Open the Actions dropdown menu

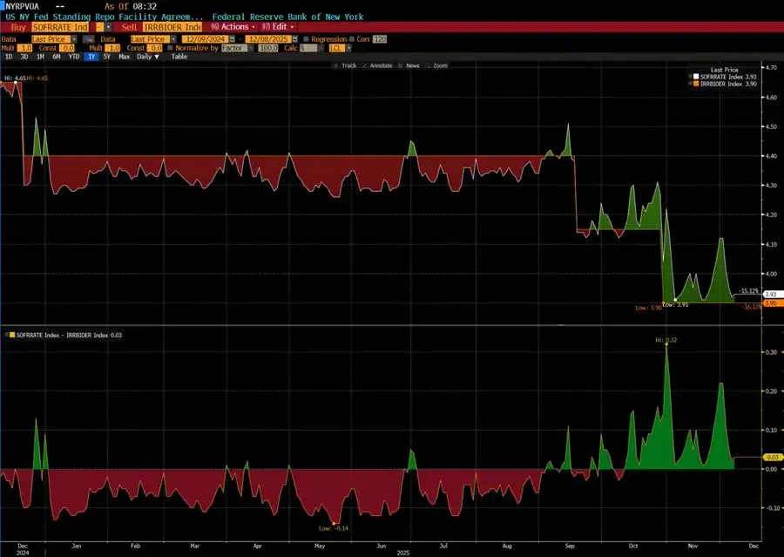click(x=235, y=27)
